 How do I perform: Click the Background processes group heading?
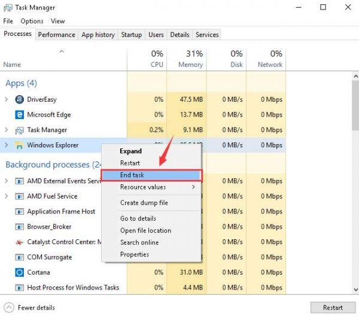click(53, 165)
